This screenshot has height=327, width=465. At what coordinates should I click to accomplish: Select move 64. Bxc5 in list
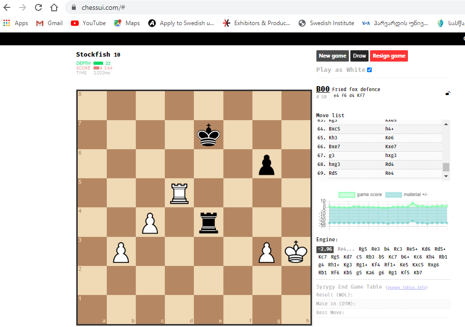(334, 129)
